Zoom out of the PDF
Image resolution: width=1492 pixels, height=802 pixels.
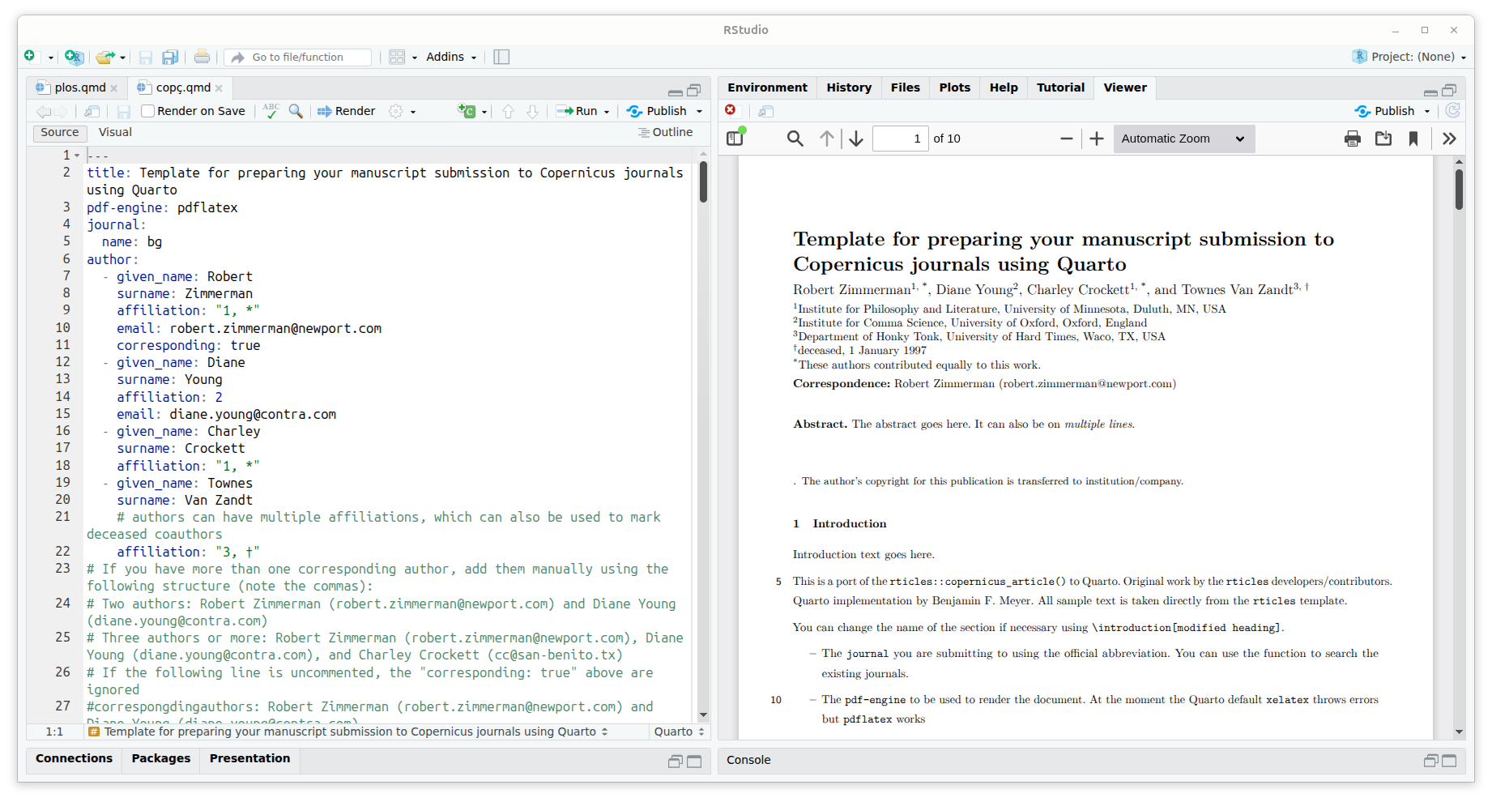click(1067, 139)
